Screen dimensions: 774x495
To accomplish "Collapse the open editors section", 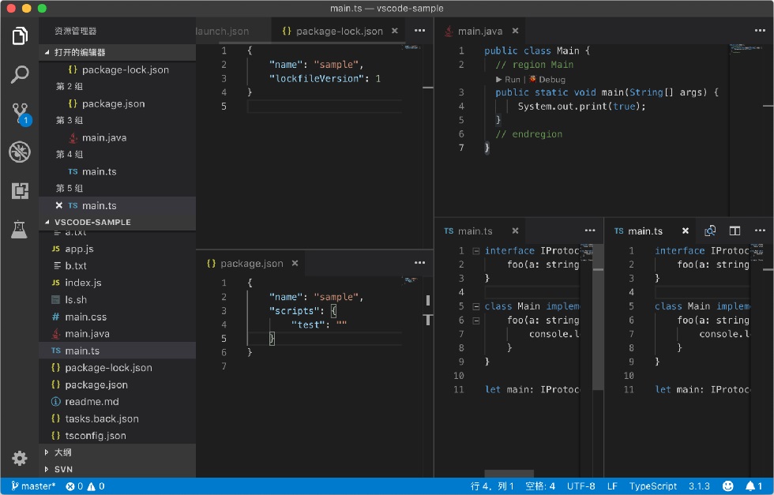I will (118, 52).
